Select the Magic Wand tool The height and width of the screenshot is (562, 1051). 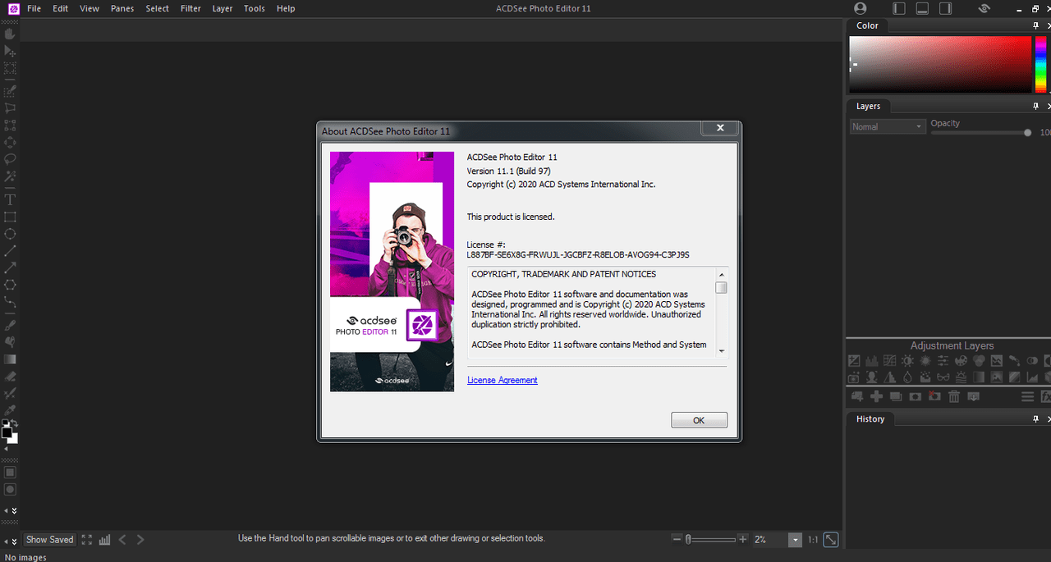pyautogui.click(x=10, y=176)
